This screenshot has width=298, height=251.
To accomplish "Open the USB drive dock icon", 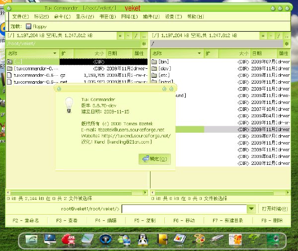I will click(217, 239).
